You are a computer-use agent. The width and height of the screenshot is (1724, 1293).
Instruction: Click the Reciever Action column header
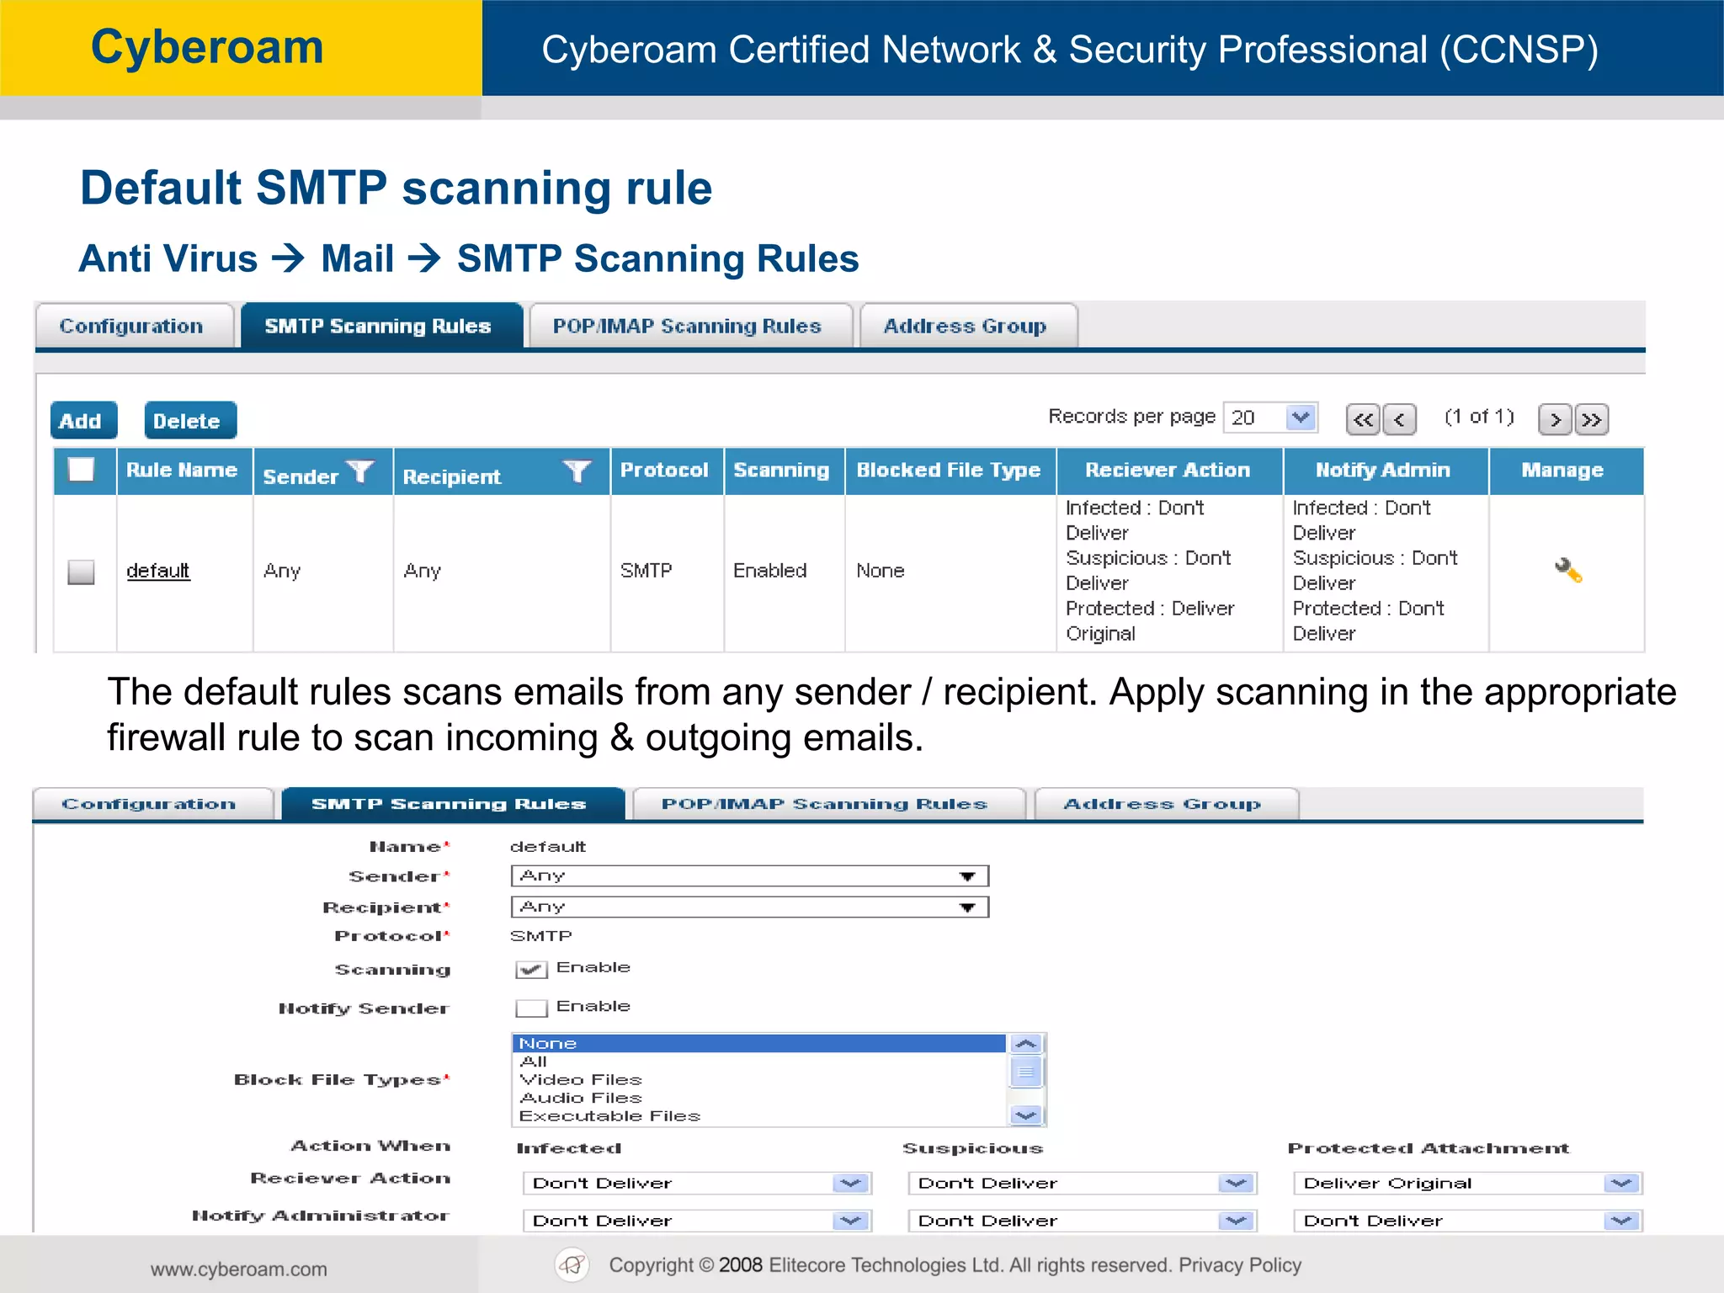point(1168,470)
